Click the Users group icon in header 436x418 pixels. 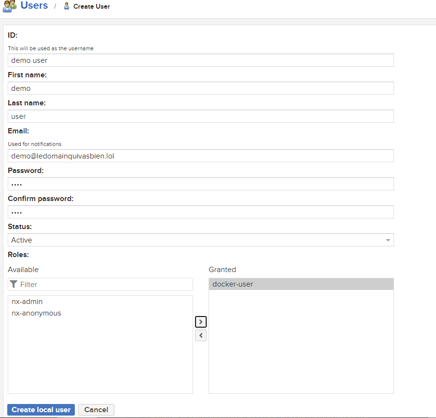click(x=10, y=6)
